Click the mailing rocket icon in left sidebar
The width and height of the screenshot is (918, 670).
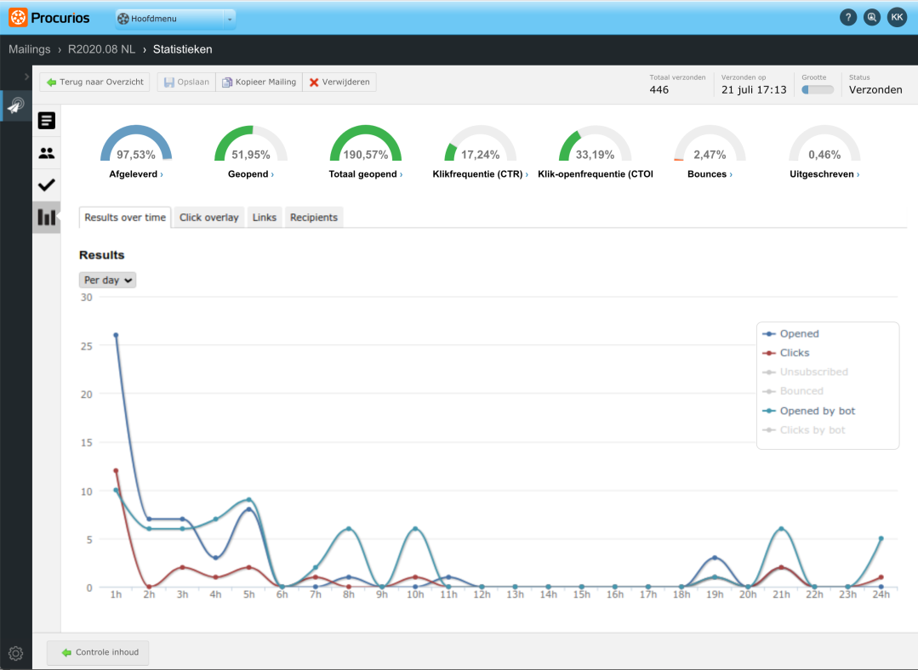[x=16, y=105]
